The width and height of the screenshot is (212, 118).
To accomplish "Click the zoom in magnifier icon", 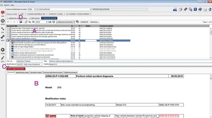I will coord(33,22).
